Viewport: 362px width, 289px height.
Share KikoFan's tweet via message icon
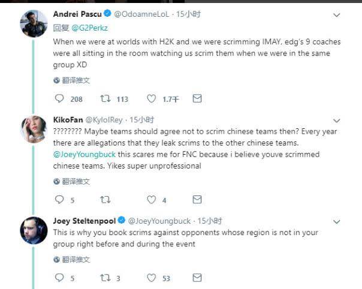[197, 200]
